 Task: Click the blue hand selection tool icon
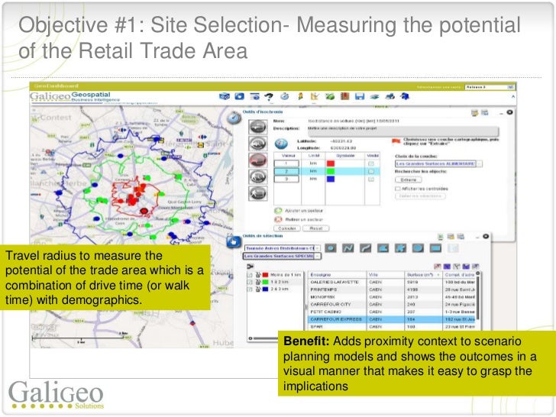tap(234, 242)
